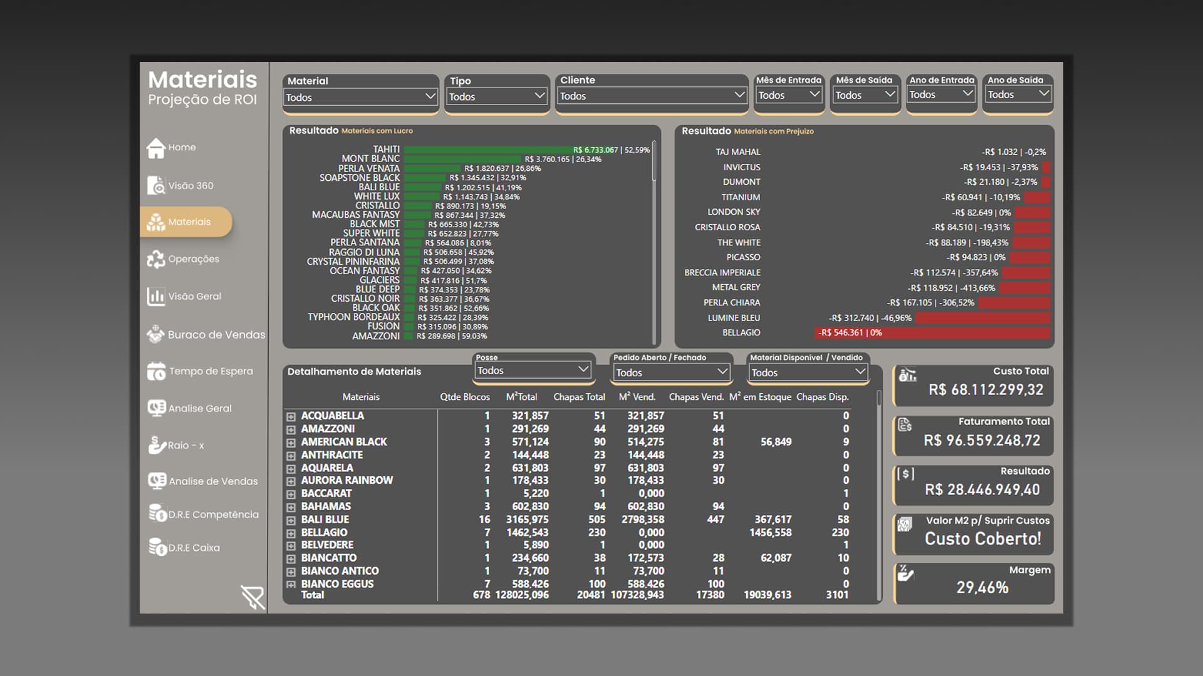
Task: Click the Custo Coberto! text
Action: click(982, 539)
